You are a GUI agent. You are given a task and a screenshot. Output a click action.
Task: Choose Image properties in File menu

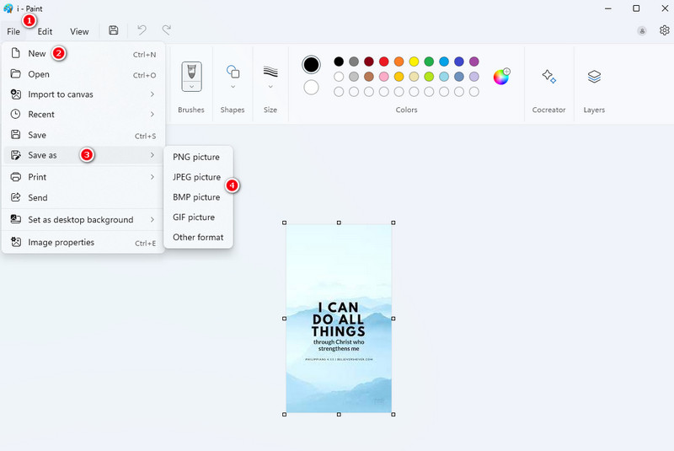[61, 243]
